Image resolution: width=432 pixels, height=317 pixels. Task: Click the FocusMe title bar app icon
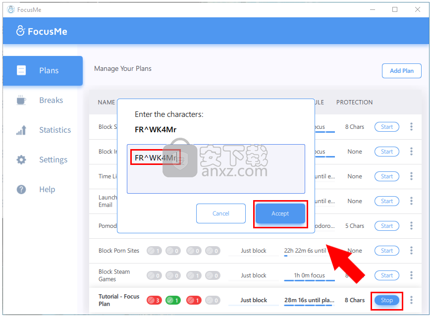point(11,9)
